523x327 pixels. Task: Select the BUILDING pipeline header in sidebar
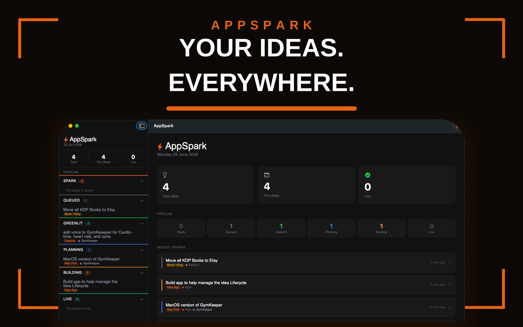103,273
